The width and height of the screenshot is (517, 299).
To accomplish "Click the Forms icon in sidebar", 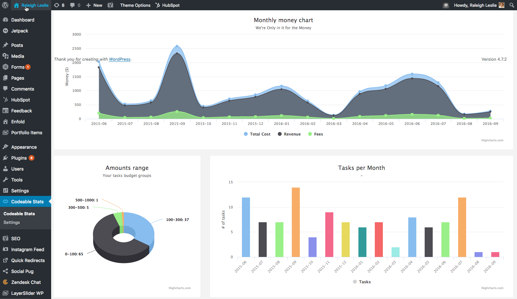I will [x=5, y=67].
